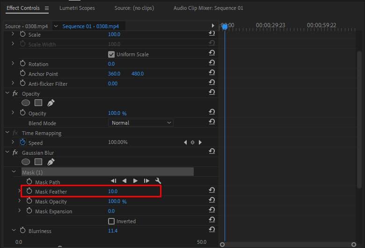This screenshot has height=248, width=365.
Task: Select free draw bezier pen under Gaussian Blur
Action: click(x=51, y=162)
